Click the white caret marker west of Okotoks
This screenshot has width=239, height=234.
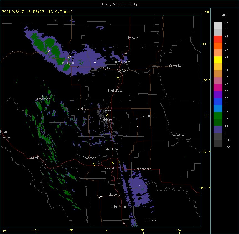[101, 196]
